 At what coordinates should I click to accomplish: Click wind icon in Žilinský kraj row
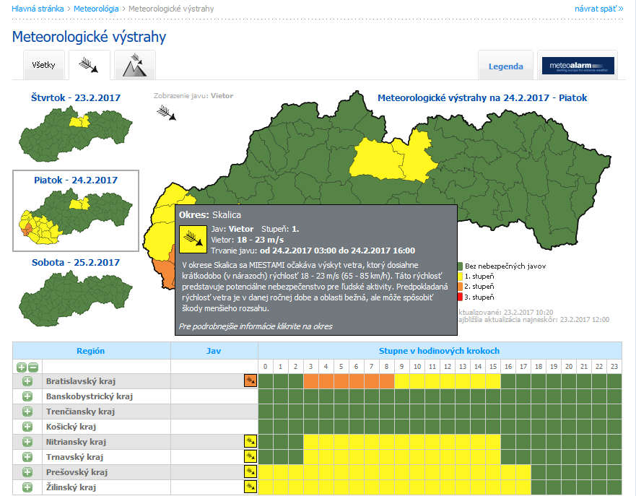pyautogui.click(x=251, y=487)
